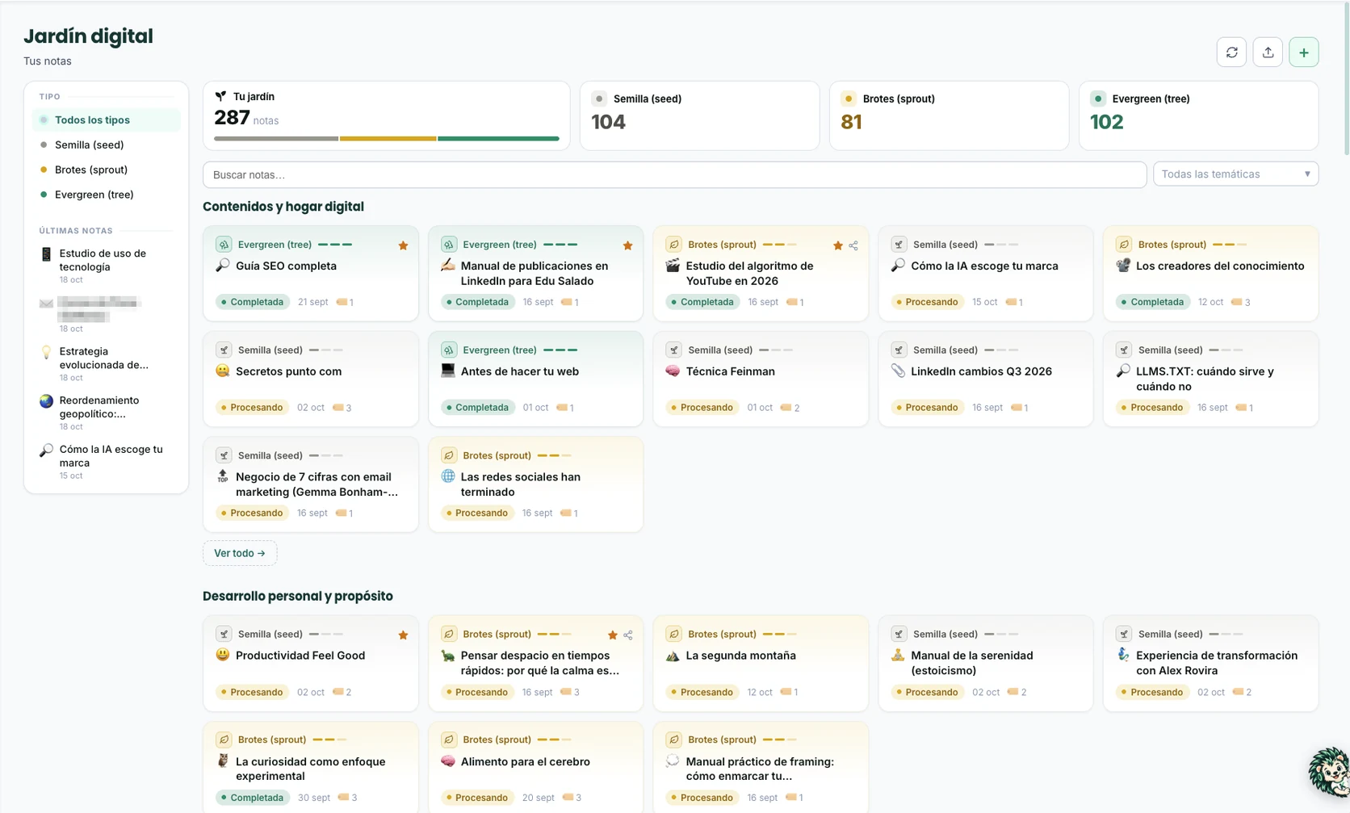This screenshot has height=813, width=1350.
Task: Click the green plus add-note button
Action: 1304,52
